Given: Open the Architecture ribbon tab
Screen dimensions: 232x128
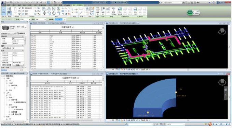Looking at the screenshot, I should [x=9, y=5].
